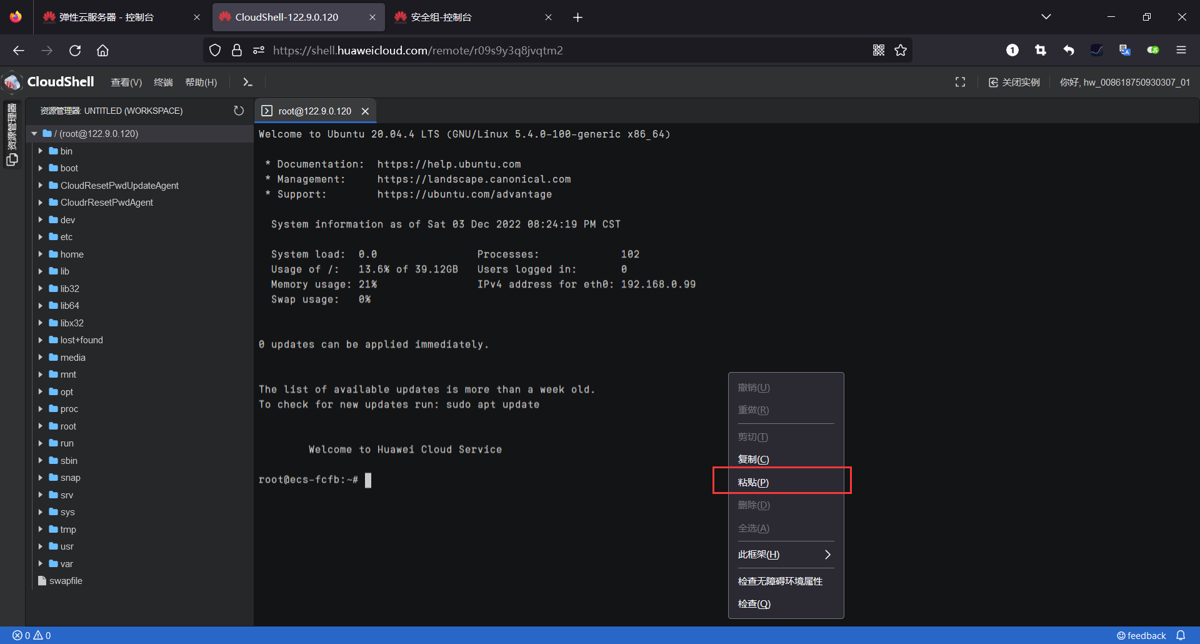The width and height of the screenshot is (1200, 644).
Task: Select the tmp folder row
Action: pos(139,530)
